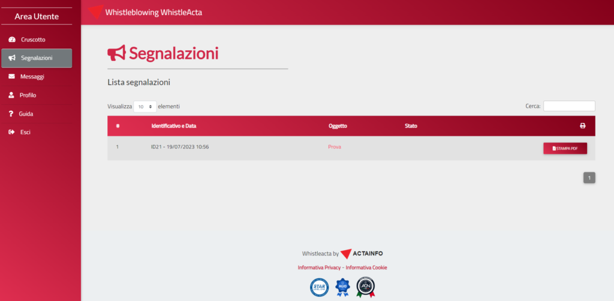This screenshot has width=614, height=301.
Task: Click the ACN certification badge
Action: point(366,287)
